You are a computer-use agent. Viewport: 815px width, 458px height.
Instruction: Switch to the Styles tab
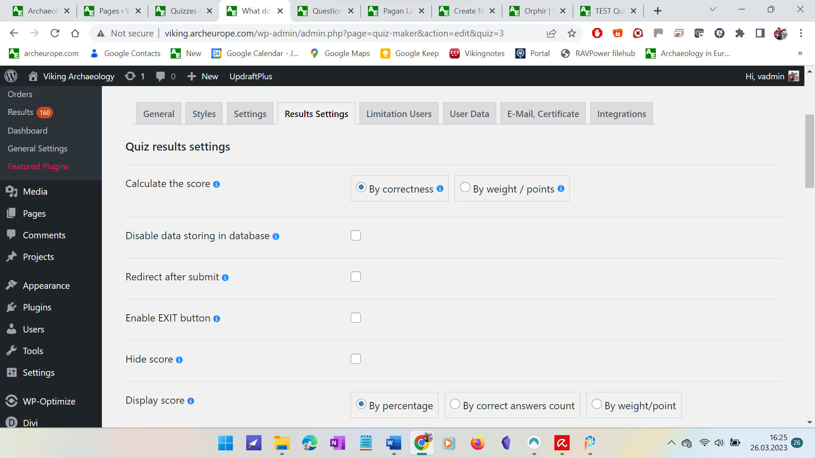[x=204, y=114]
